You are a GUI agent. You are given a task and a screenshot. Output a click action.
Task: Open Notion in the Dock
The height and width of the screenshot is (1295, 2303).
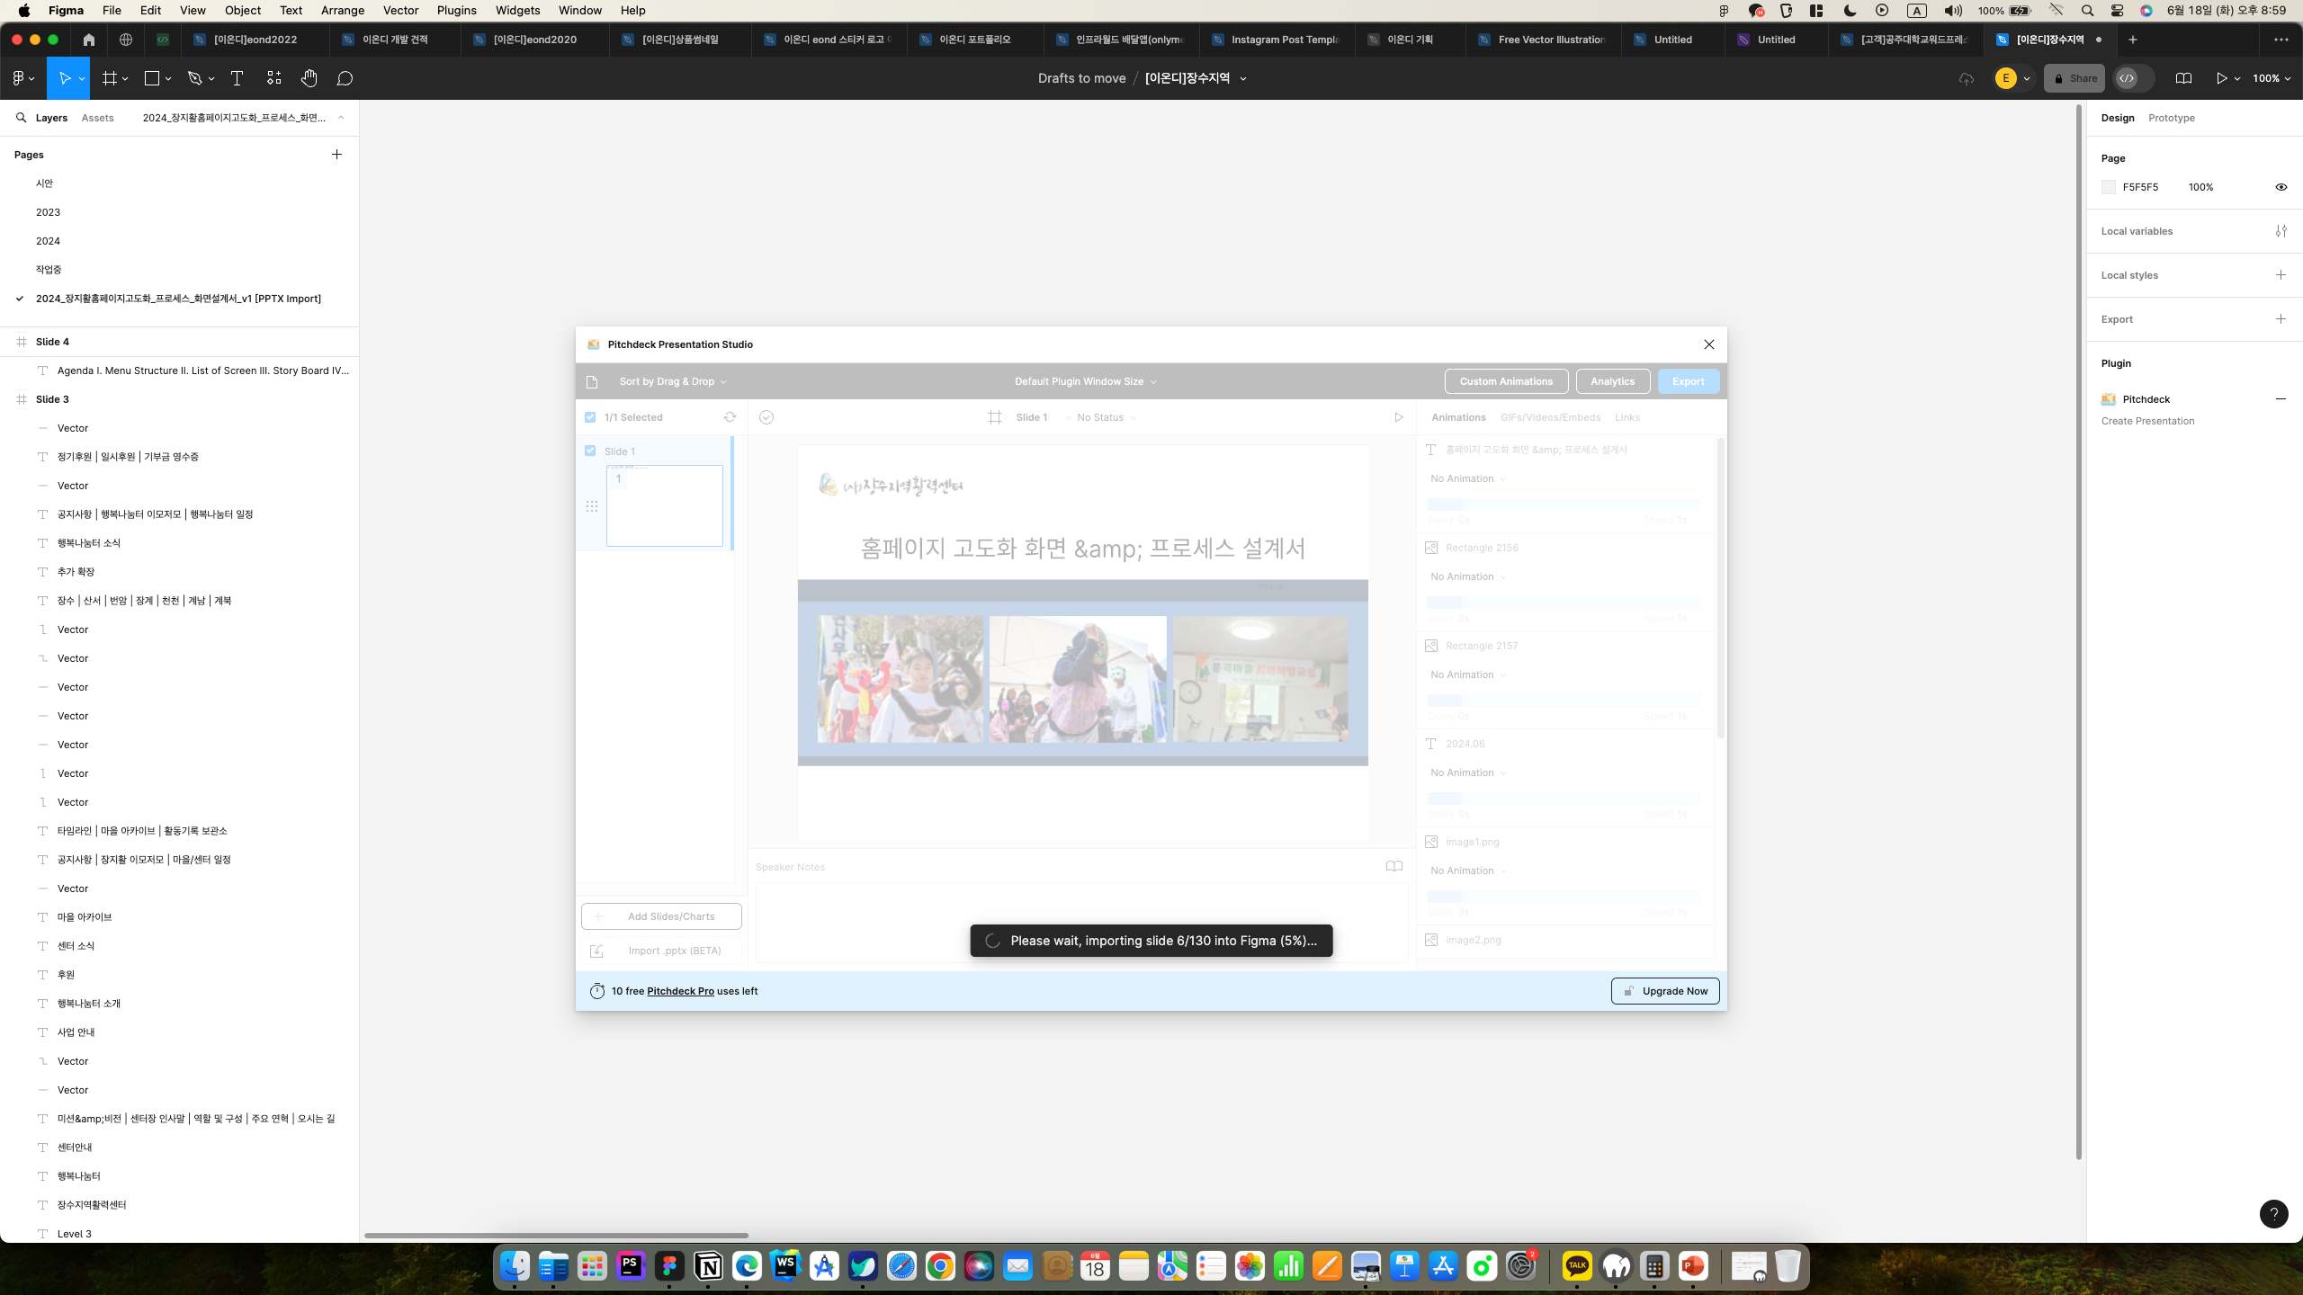pyautogui.click(x=708, y=1266)
